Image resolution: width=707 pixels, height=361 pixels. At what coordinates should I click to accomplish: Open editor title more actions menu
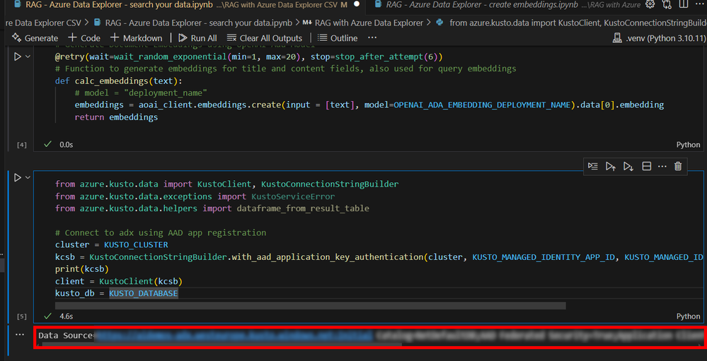pos(699,4)
